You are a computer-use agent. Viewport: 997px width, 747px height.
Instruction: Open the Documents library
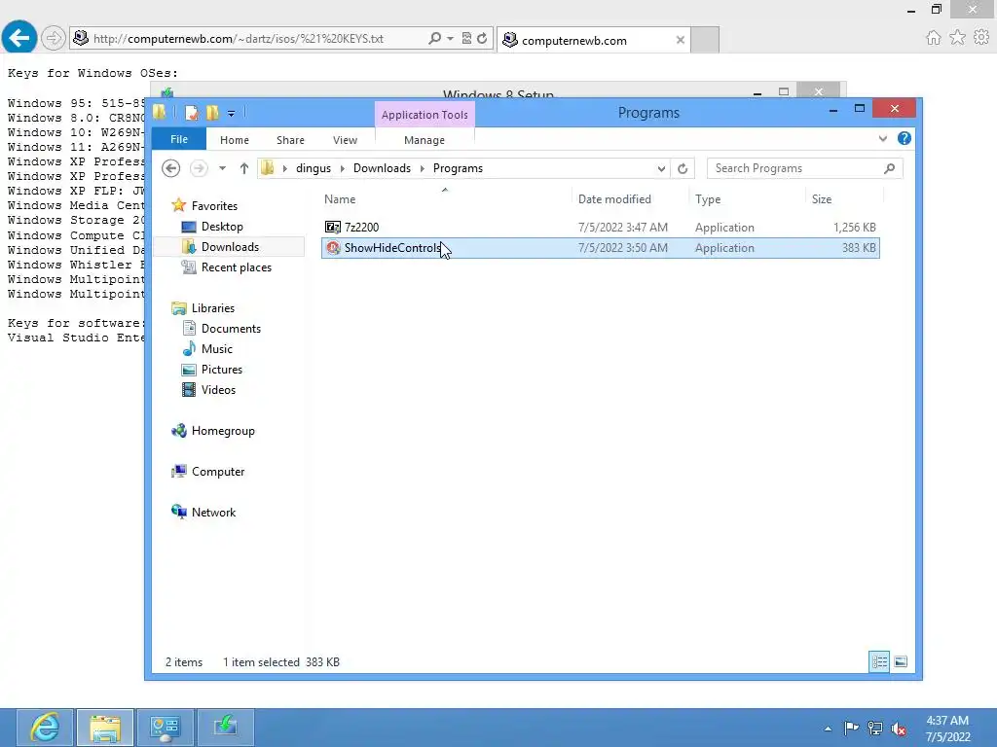(231, 329)
